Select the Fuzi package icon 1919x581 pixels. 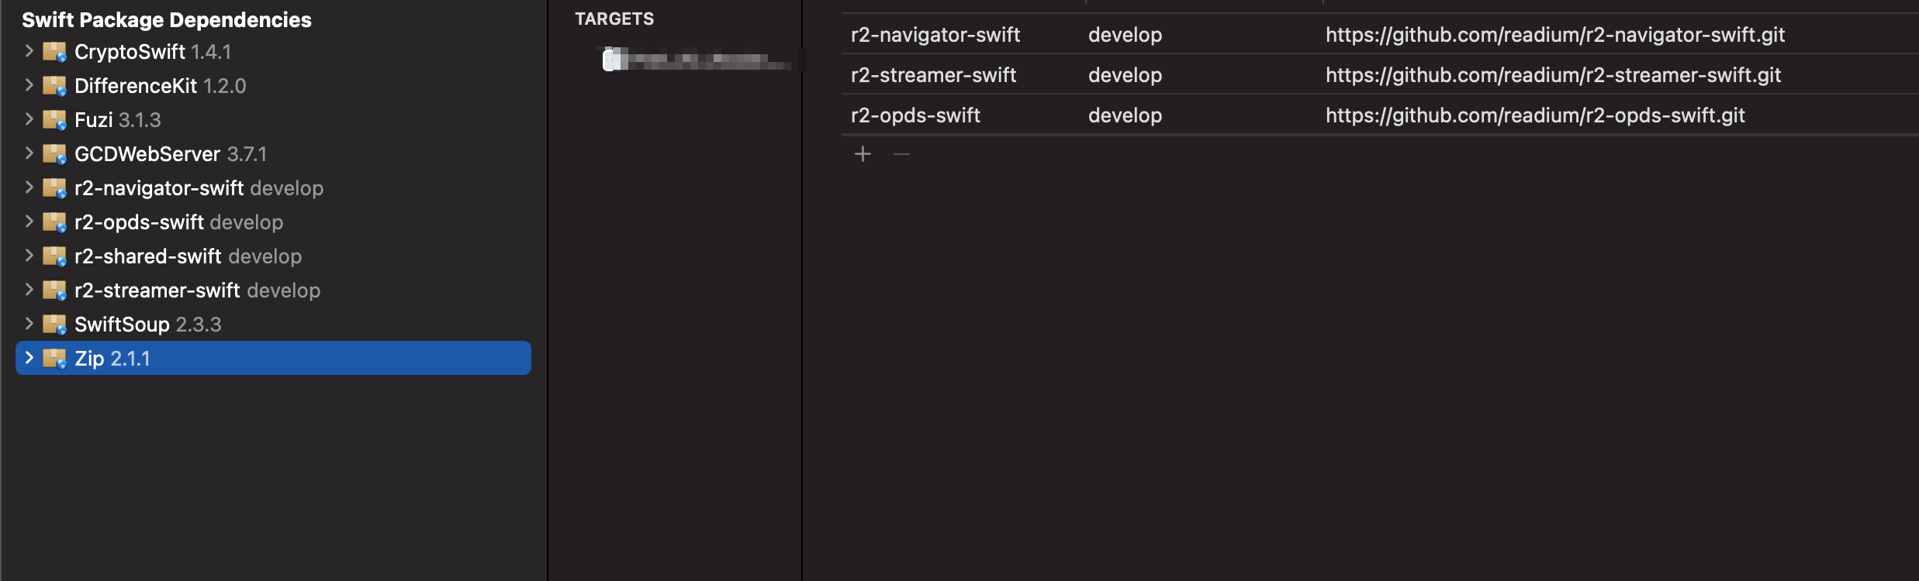54,120
